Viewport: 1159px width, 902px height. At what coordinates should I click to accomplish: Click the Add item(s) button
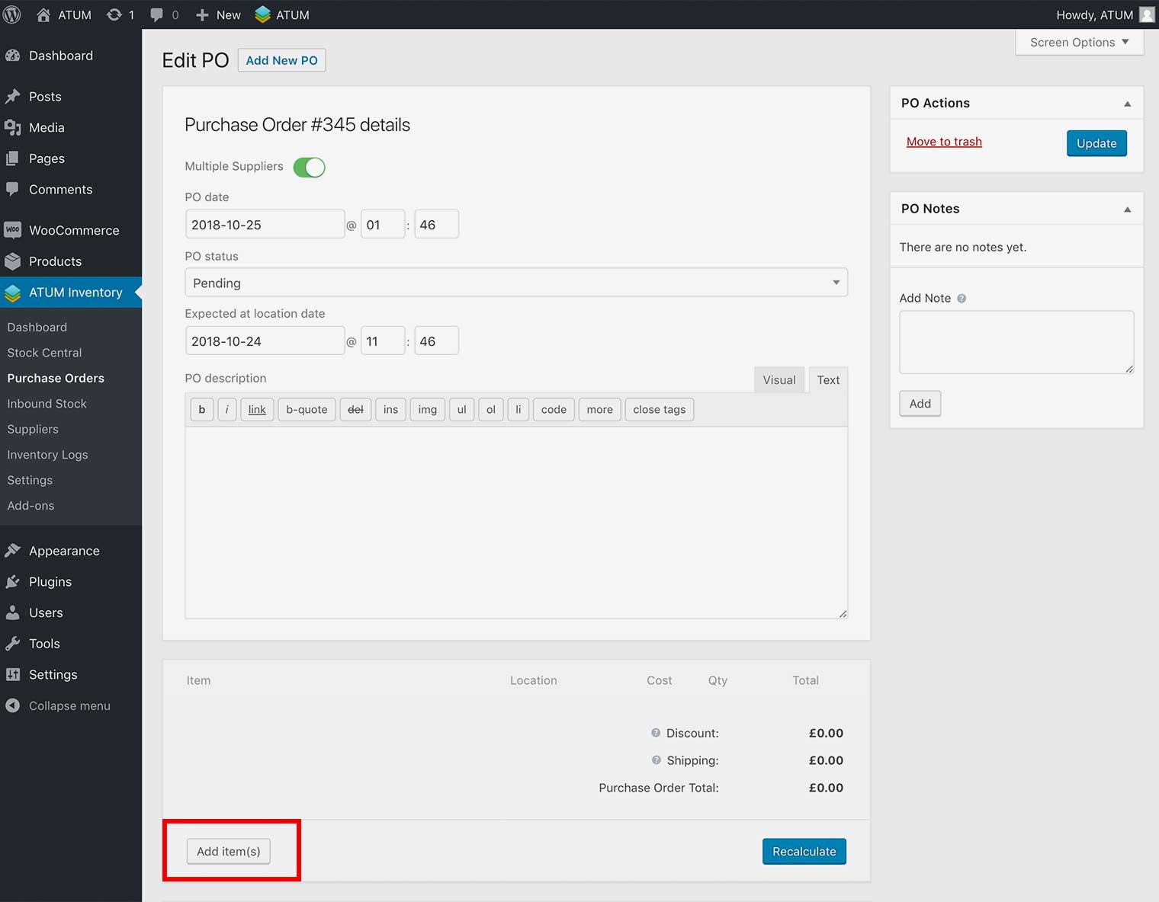coord(229,852)
